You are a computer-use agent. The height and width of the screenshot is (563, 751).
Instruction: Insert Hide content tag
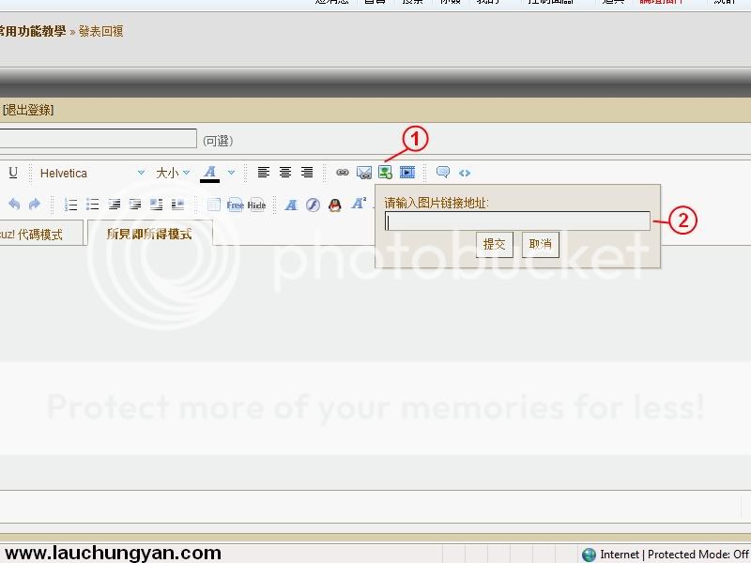(x=256, y=205)
